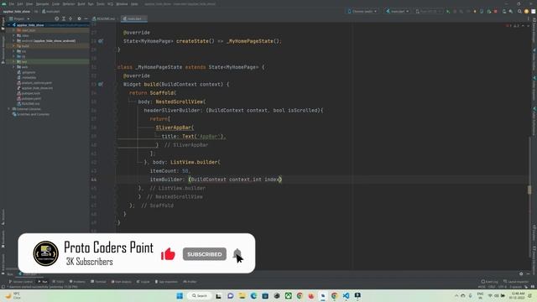Open the Version Control tool window
Viewport: 537px width, 302px height.
point(20,282)
